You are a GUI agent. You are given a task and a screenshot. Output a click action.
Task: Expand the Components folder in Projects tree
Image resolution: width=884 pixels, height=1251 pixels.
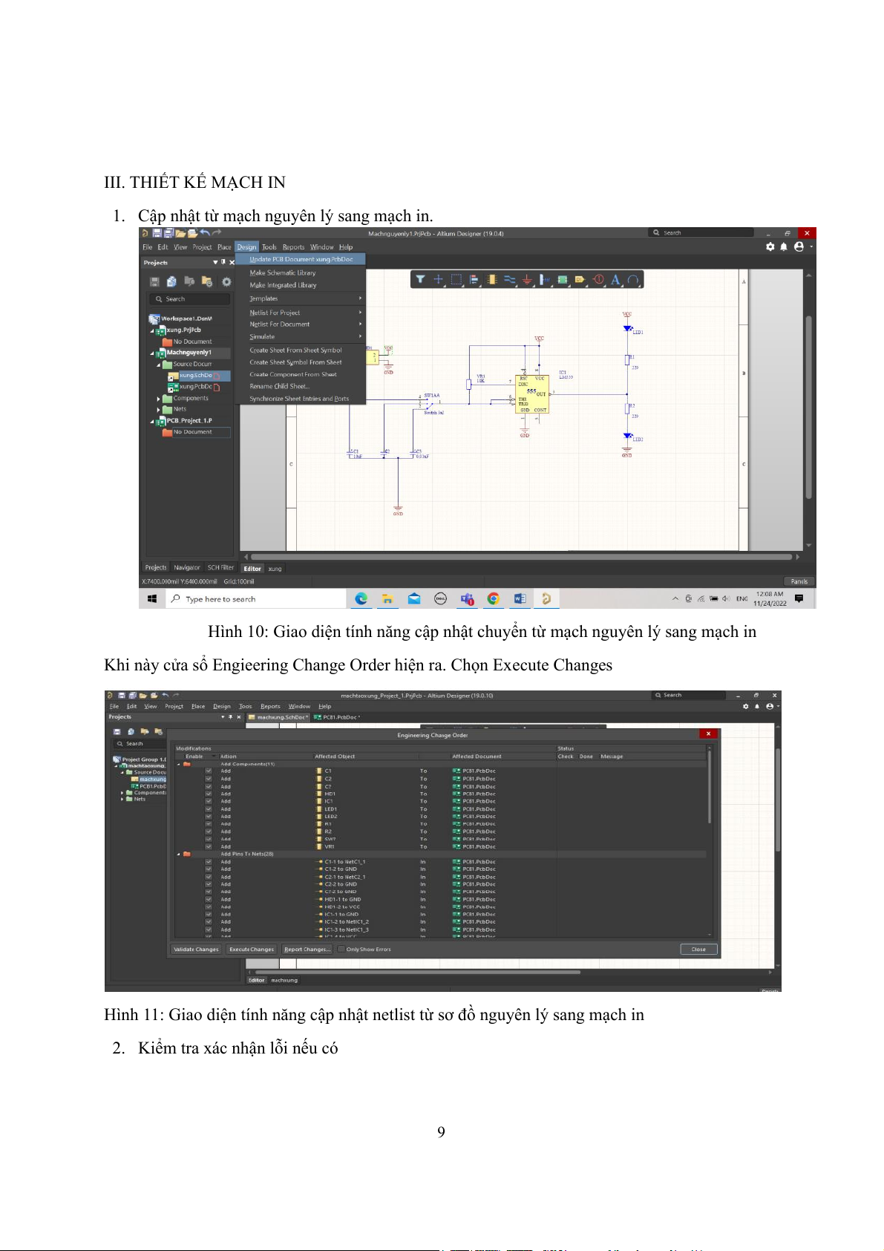pos(158,399)
